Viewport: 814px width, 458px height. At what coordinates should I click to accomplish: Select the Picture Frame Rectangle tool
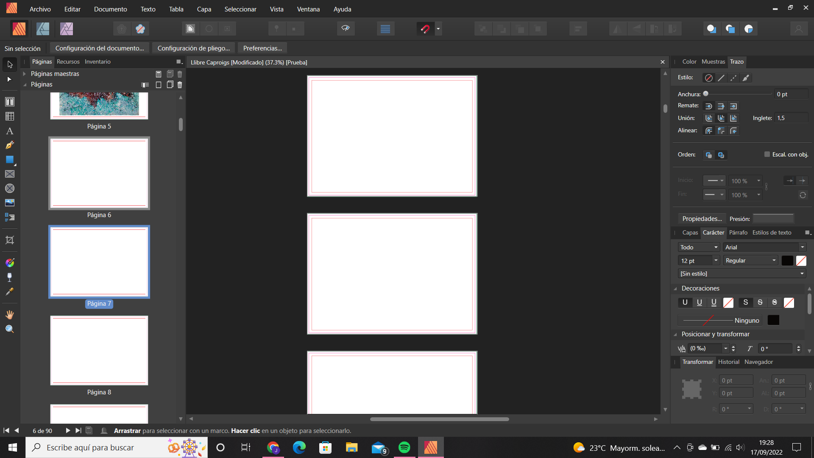click(10, 174)
